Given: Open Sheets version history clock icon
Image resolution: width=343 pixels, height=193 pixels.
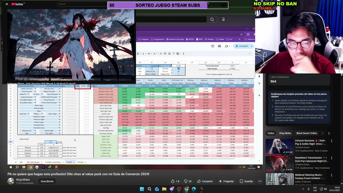Looking at the screenshot, I should pos(212,46).
